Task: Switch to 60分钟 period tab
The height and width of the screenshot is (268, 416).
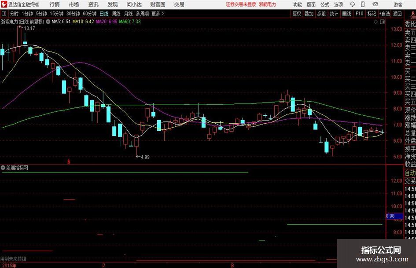Action: click(x=89, y=14)
